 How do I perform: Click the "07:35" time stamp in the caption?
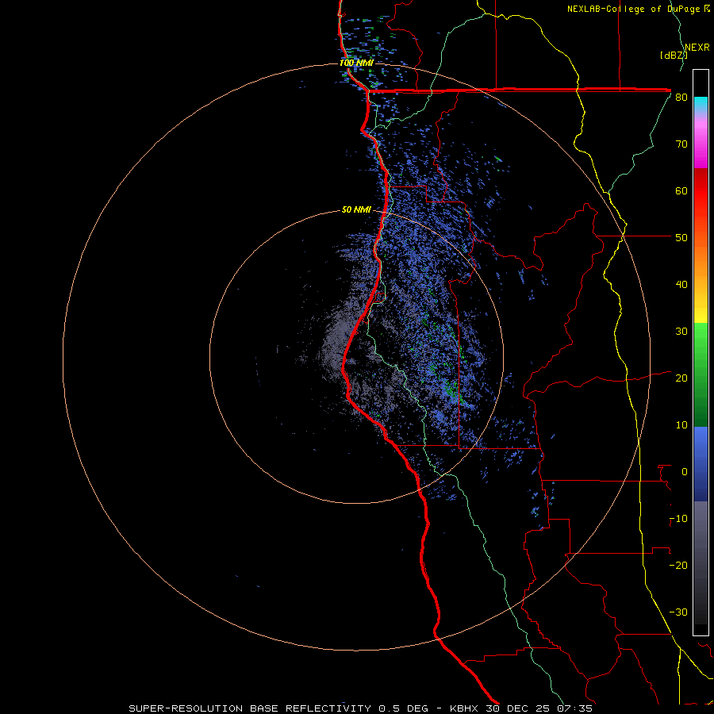coord(576,708)
